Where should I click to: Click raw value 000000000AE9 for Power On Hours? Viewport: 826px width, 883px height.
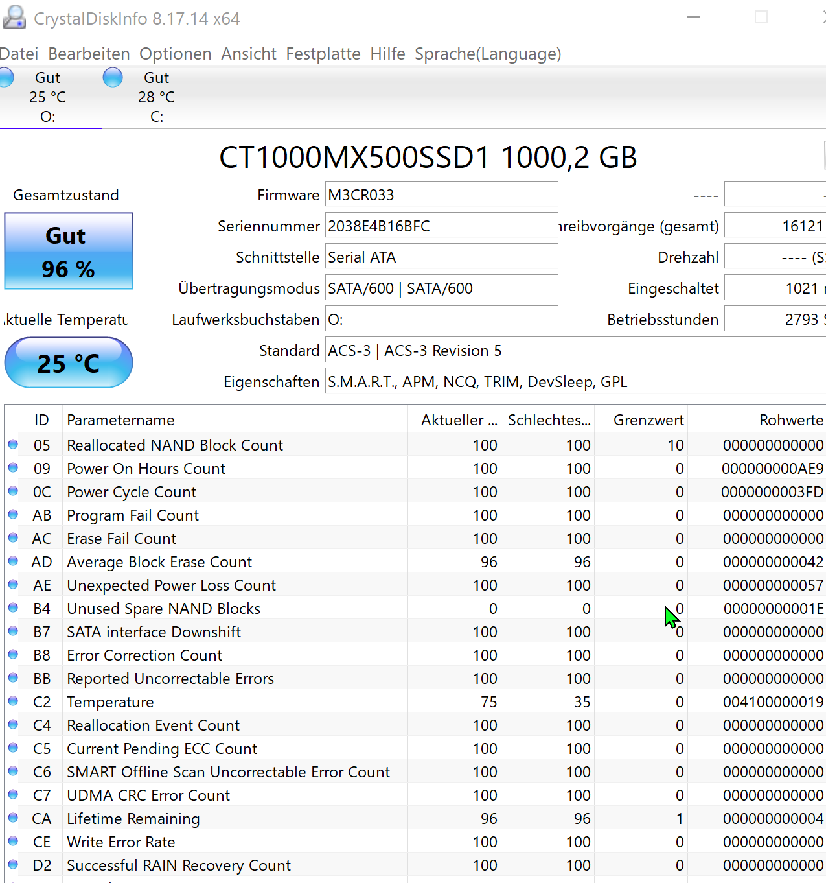(x=772, y=469)
